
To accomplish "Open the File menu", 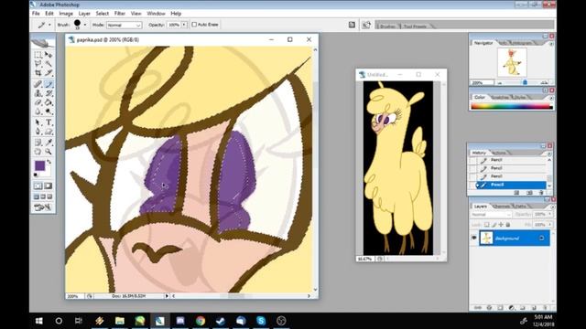I will click(x=36, y=14).
